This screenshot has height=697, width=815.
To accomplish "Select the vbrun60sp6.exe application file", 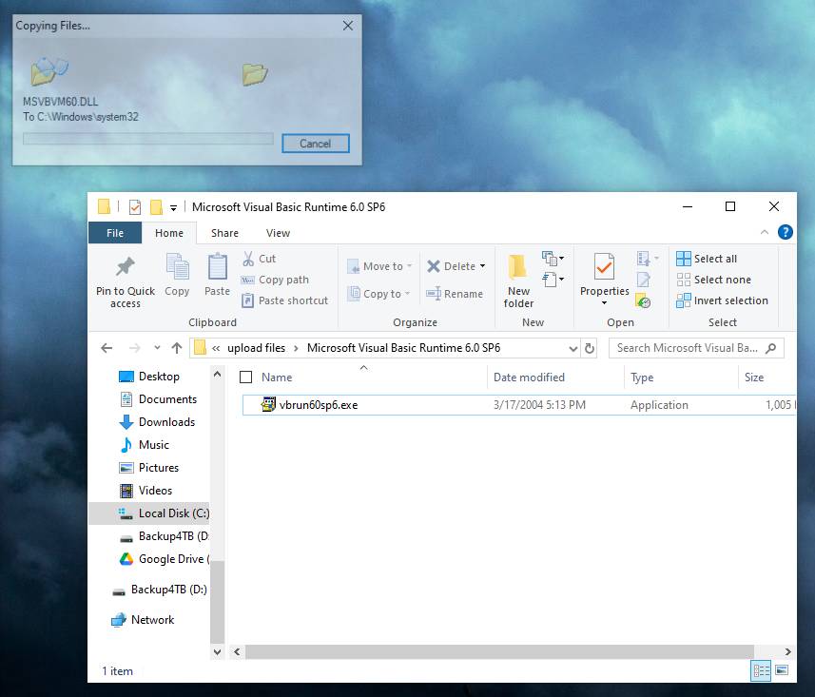I will [319, 405].
